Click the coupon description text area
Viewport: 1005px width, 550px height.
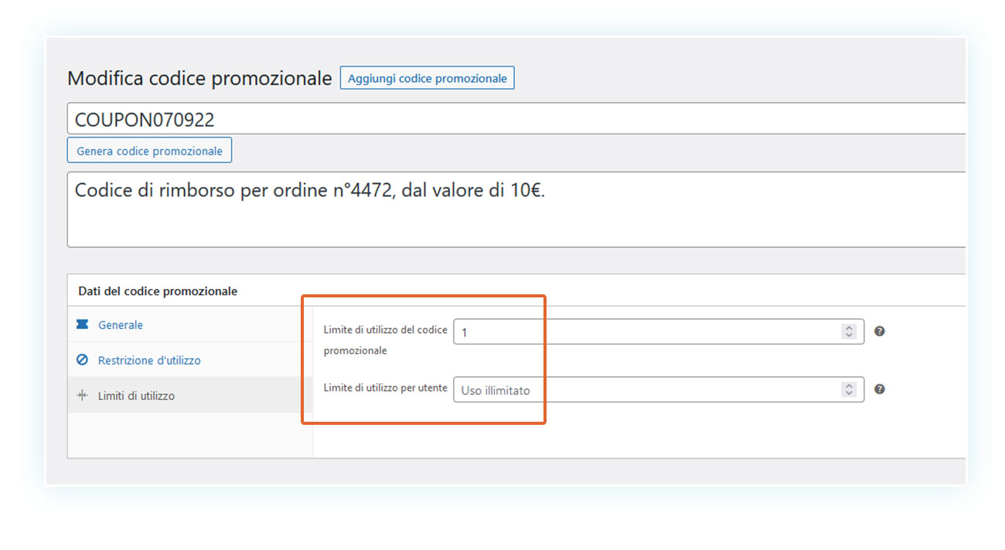(516, 209)
